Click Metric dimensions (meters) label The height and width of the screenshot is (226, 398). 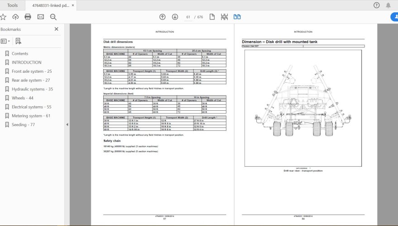click(119, 47)
